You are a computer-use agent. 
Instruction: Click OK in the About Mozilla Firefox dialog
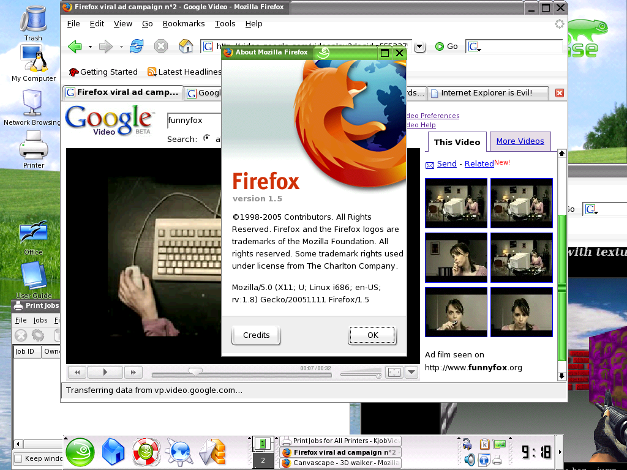pos(372,335)
